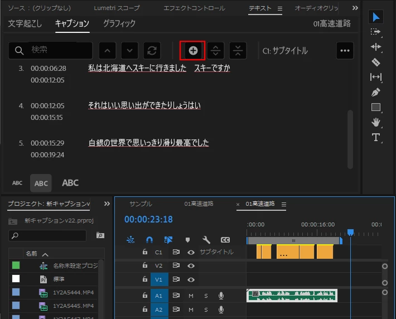Viewport: 396px width, 319px height.
Task: Select large ABC font size
Action: (70, 183)
